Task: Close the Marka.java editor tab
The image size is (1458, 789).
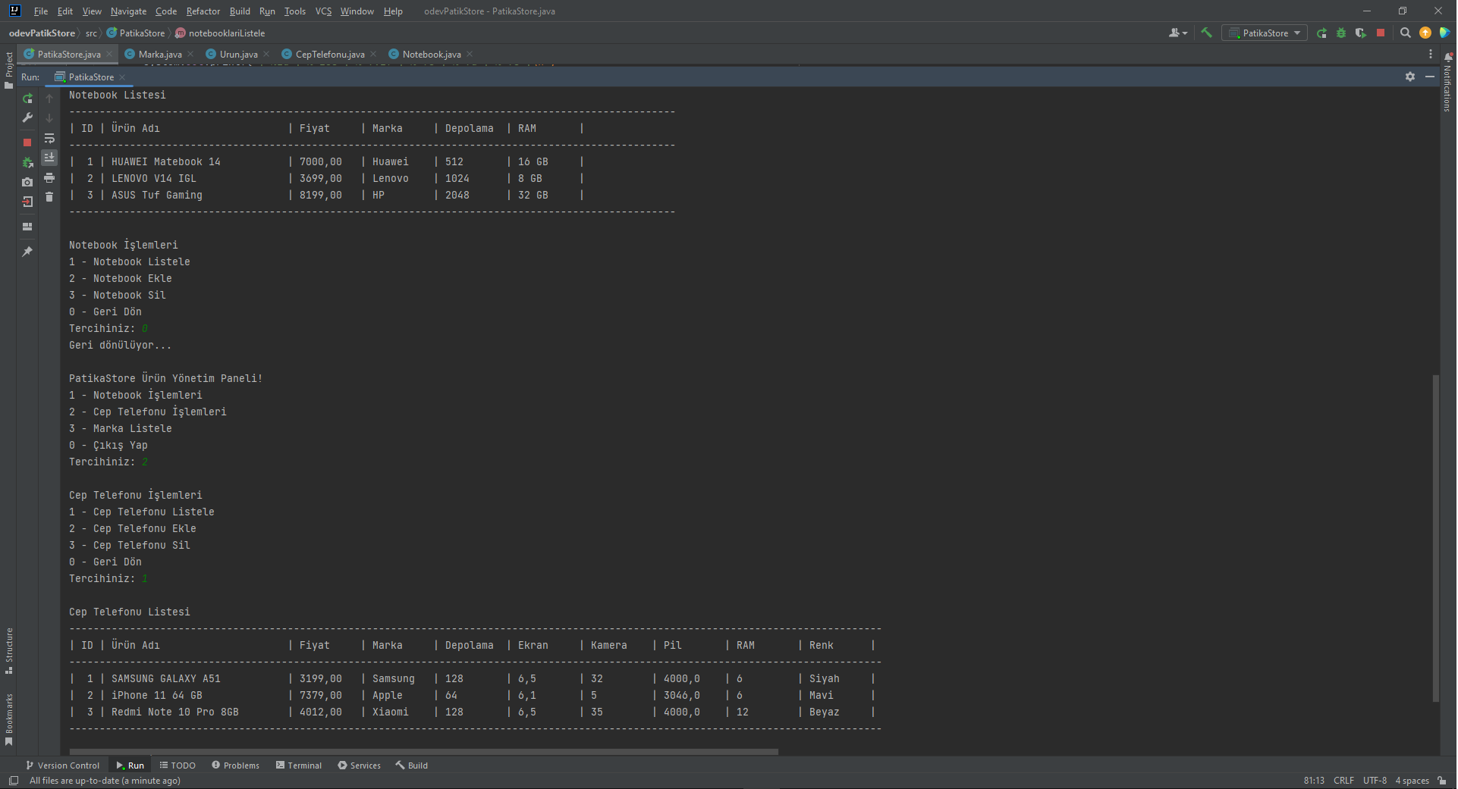Action: pos(190,54)
